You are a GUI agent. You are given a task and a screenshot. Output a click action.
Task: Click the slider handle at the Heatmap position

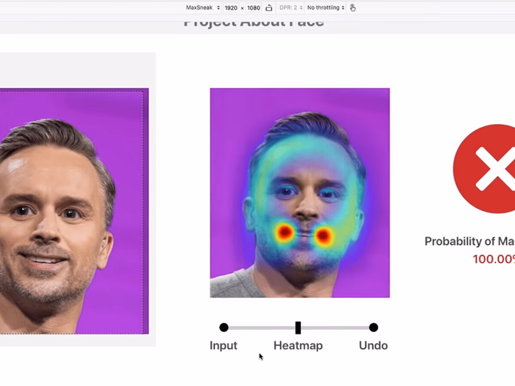[298, 327]
